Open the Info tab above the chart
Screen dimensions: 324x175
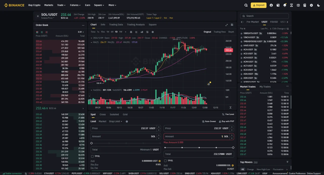103,25
